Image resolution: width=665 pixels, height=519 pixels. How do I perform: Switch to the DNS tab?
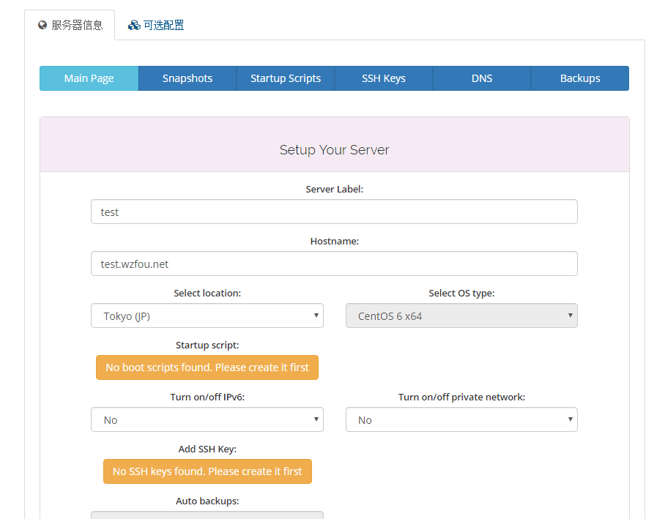[482, 78]
